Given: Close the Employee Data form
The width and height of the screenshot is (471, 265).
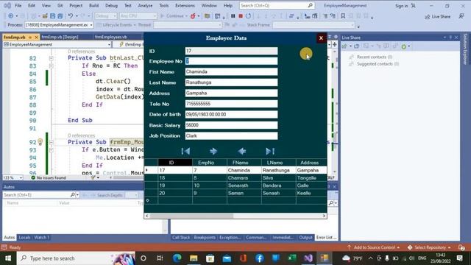Looking at the screenshot, I should coord(321,38).
